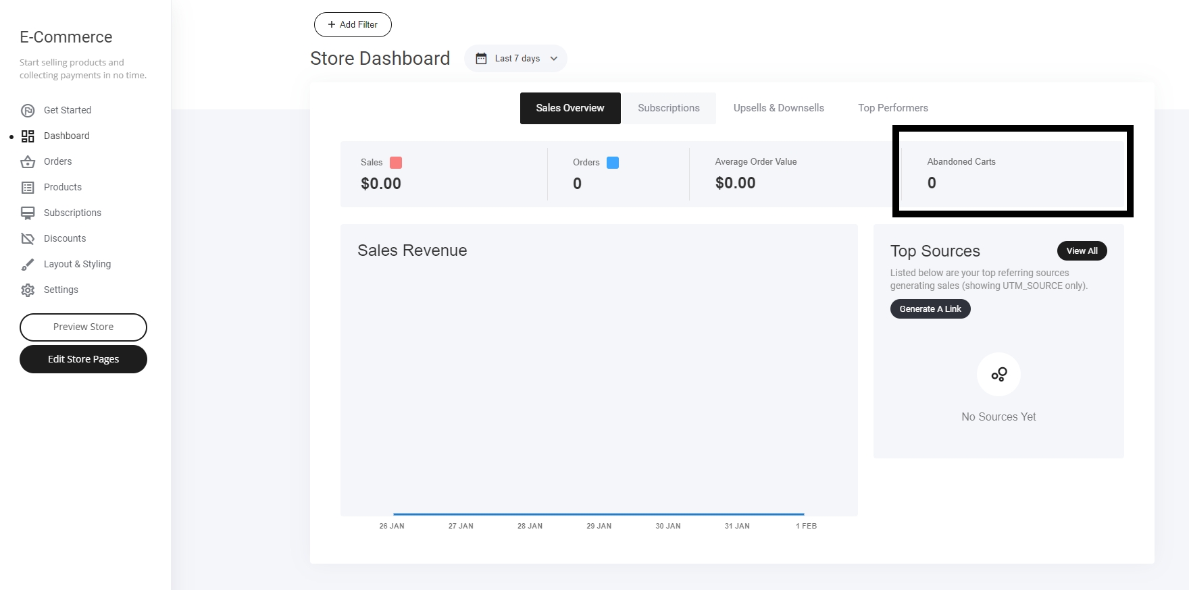The width and height of the screenshot is (1189, 590).
Task: Click the Products list icon
Action: [28, 188]
